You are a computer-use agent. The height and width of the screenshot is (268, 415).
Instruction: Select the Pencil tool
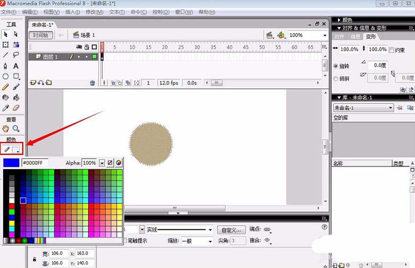point(6,87)
